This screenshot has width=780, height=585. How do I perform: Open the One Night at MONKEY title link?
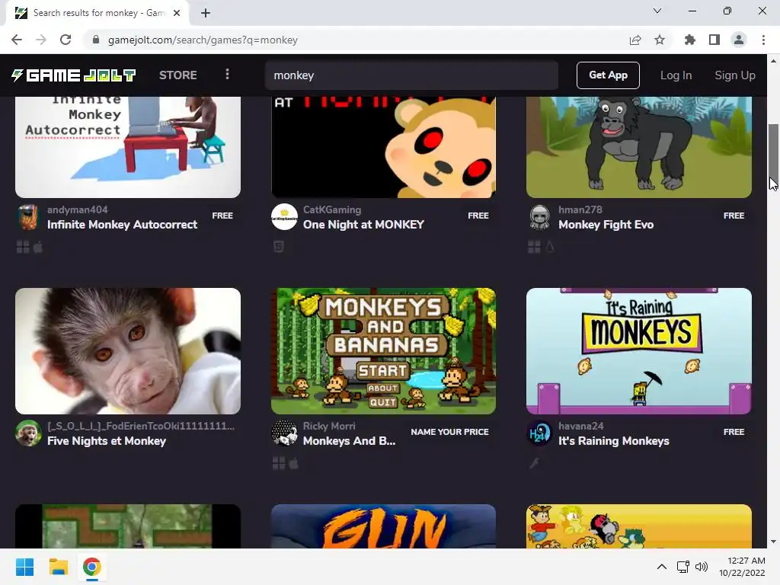363,225
